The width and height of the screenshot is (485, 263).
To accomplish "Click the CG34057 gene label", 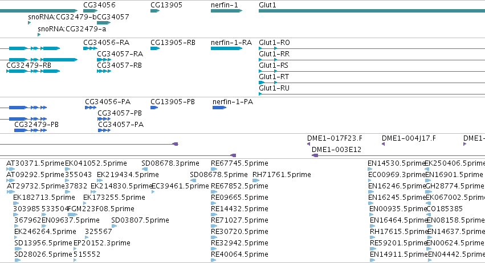I will [113, 17].
